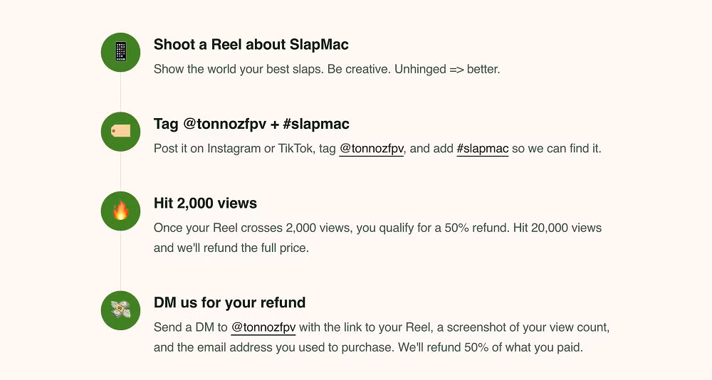This screenshot has height=380, width=712.
Task: Click the price tag icon
Action: tap(120, 132)
